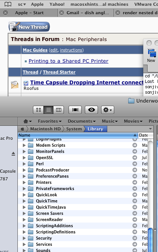158x252 pixels.
Task: Sort by Thread Starter link
Action: (59, 72)
